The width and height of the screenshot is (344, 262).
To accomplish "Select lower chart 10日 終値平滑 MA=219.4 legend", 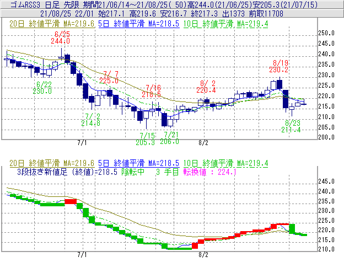I will click(225, 163).
